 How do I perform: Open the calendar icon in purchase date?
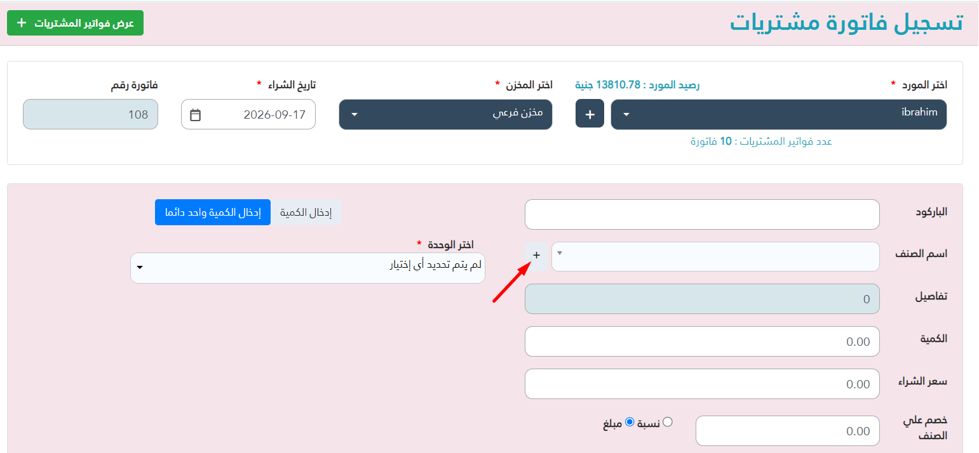tap(196, 115)
